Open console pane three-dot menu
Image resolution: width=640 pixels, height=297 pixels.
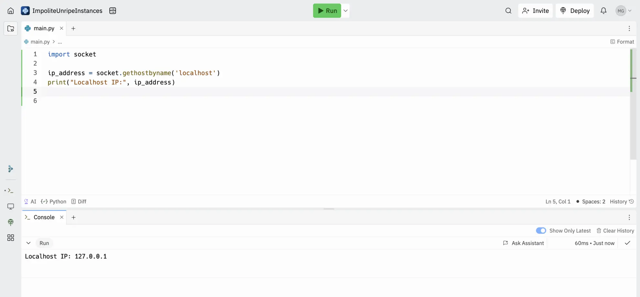coord(629,217)
